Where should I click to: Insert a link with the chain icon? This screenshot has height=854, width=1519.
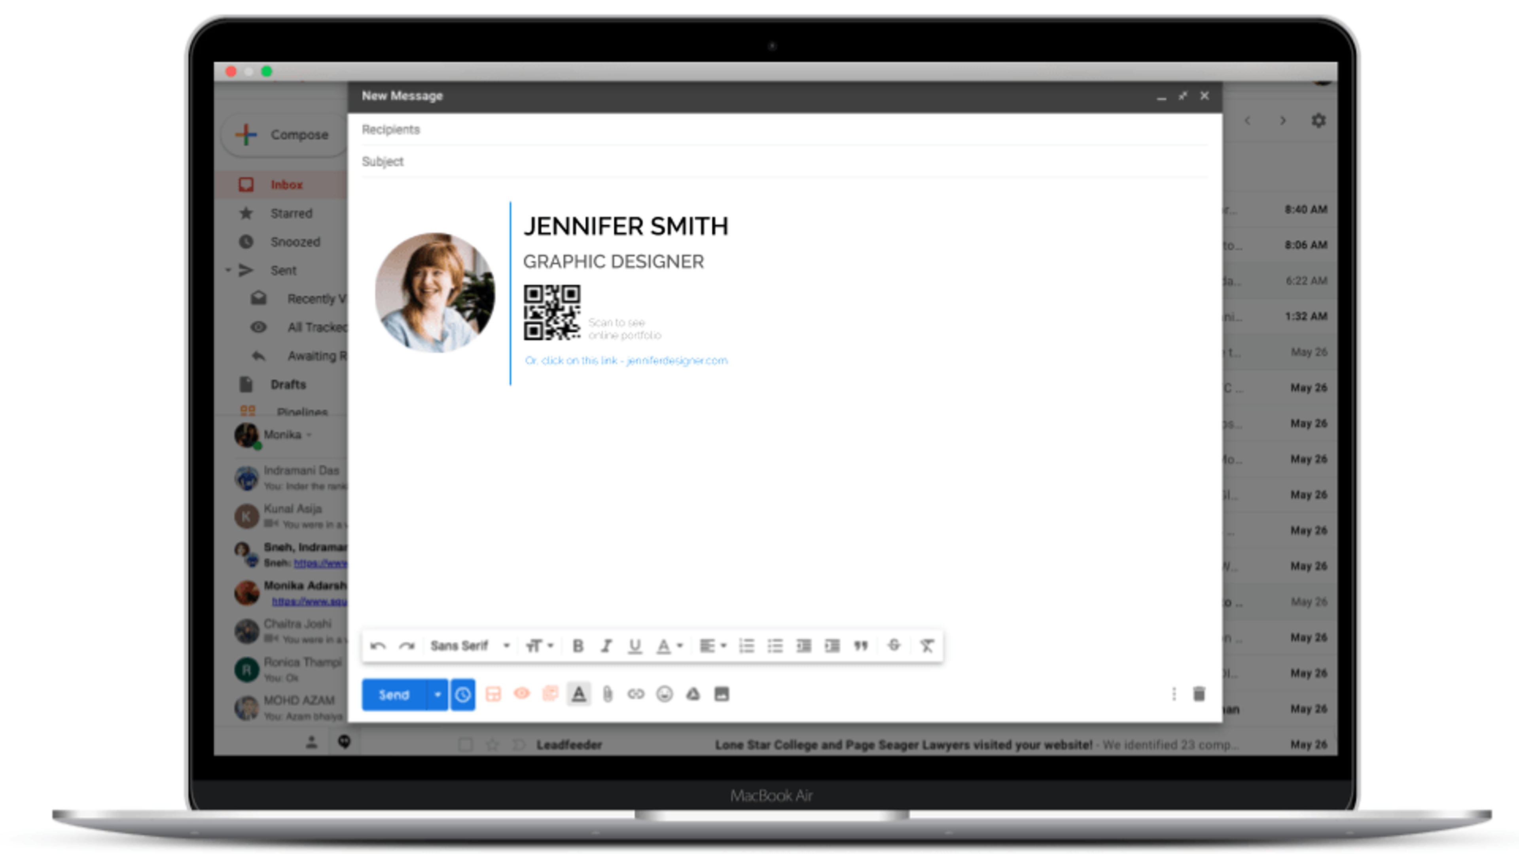click(x=636, y=694)
